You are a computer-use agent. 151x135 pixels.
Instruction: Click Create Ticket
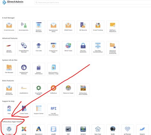pyautogui.click(x=24, y=110)
